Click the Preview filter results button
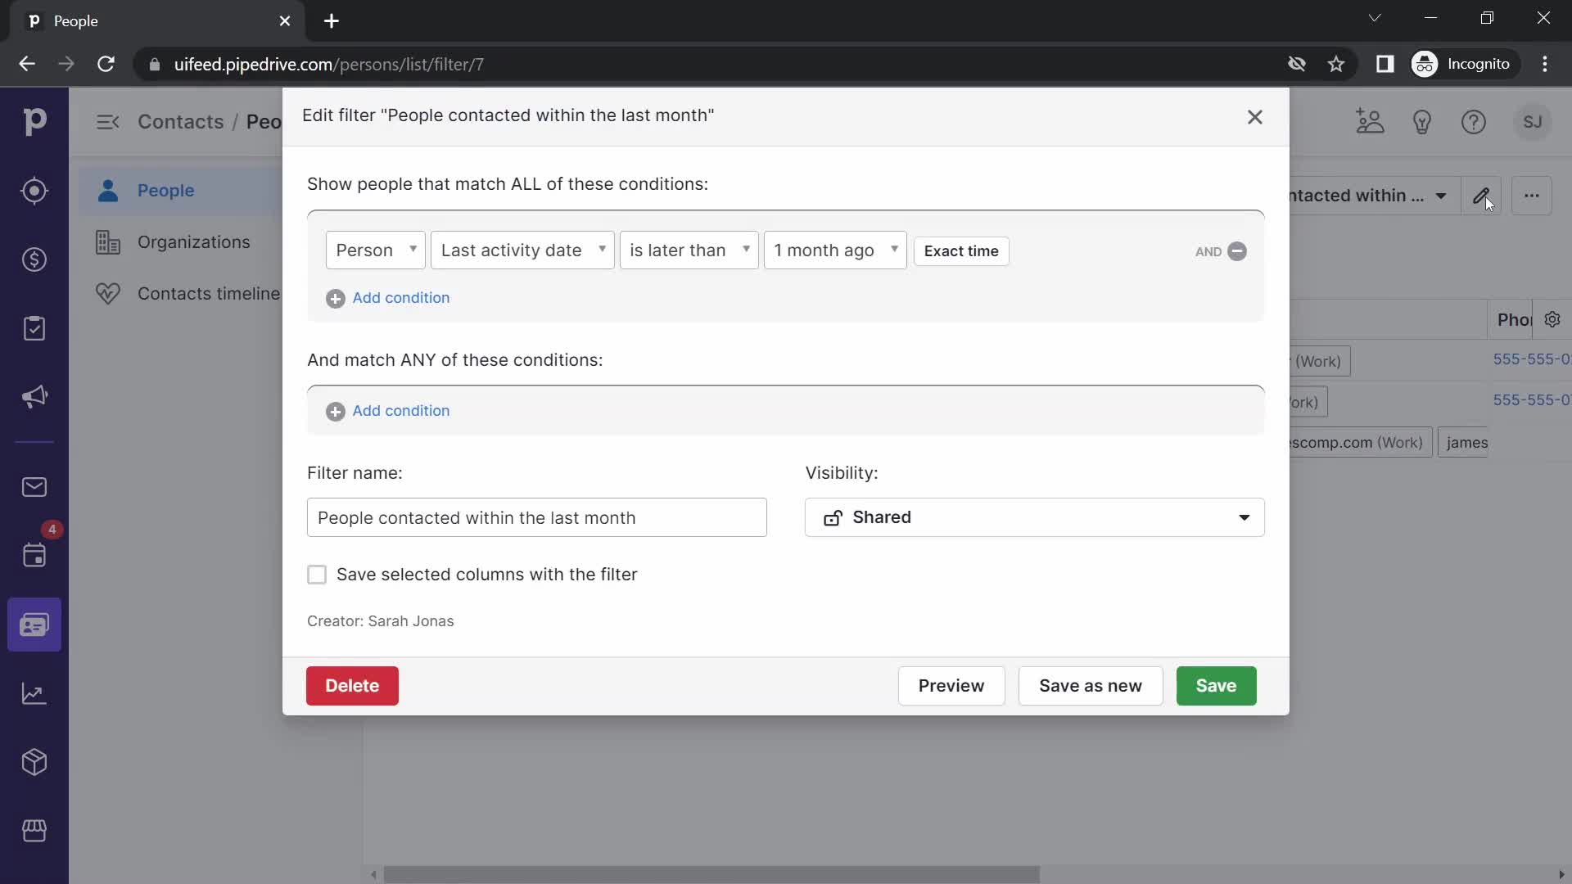The width and height of the screenshot is (1572, 884). tap(950, 685)
